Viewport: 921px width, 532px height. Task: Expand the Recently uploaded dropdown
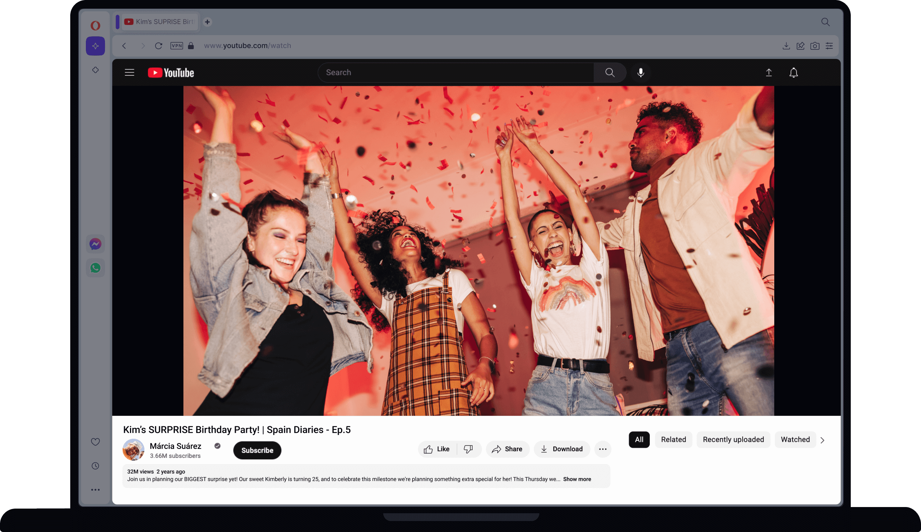tap(733, 439)
